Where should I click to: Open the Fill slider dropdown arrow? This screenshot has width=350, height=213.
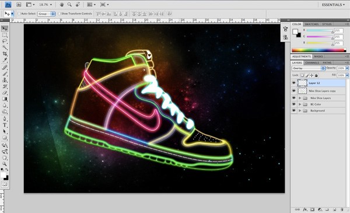[347, 75]
